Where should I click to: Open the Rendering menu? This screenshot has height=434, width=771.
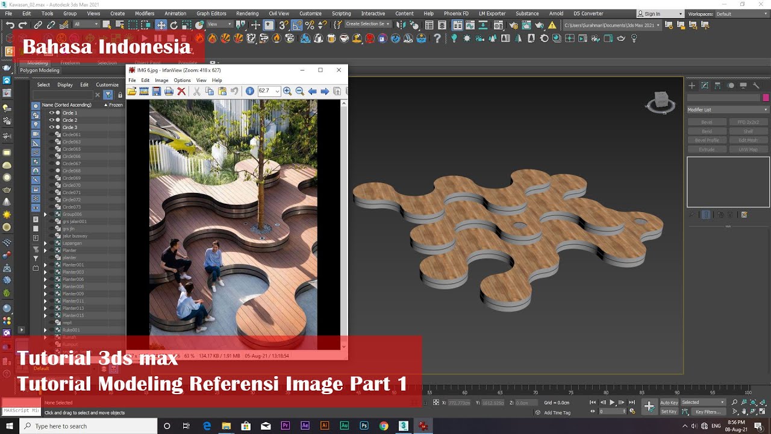point(247,13)
